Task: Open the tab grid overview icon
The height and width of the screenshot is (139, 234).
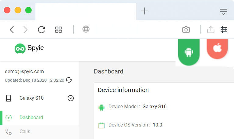Action: point(58,30)
